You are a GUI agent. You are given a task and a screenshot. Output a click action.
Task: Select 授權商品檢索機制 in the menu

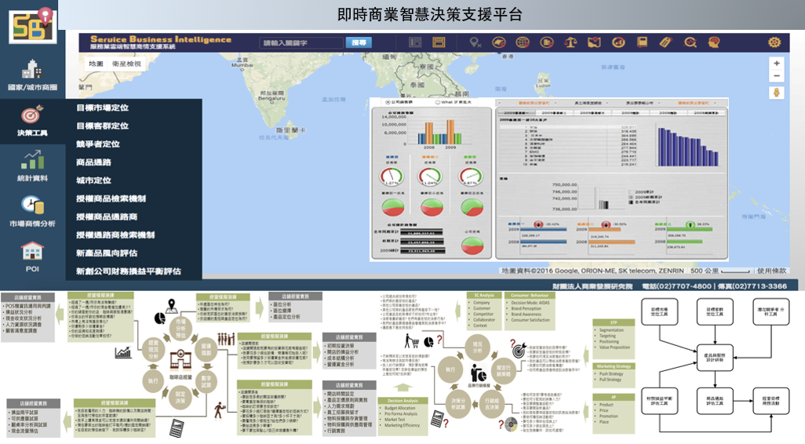(111, 198)
